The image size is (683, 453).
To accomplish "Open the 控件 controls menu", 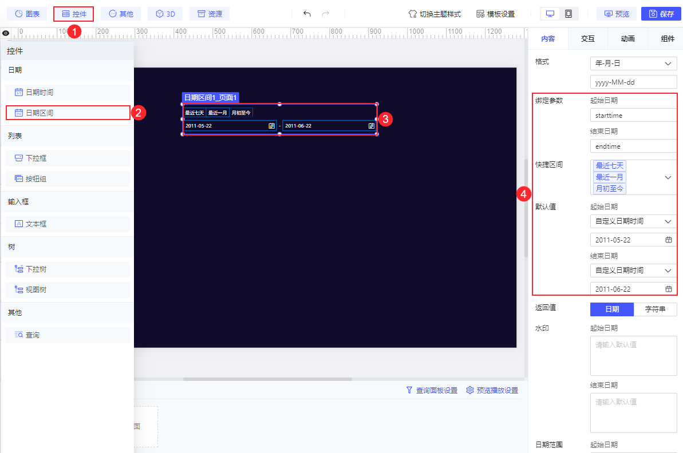I will [x=74, y=14].
